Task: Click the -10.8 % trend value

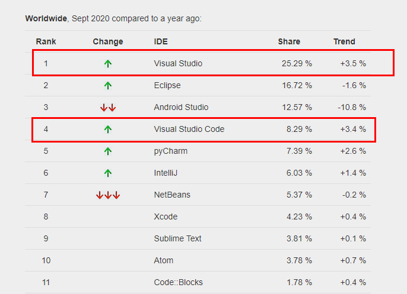Action: click(x=352, y=107)
